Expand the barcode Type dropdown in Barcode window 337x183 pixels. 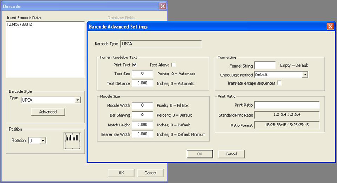coord(78,100)
